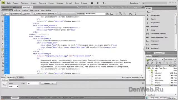
Task: Open the live view options arrow
Action: pos(56,14)
